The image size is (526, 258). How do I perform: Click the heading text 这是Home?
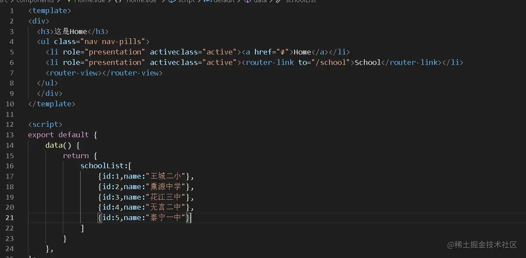point(71,31)
